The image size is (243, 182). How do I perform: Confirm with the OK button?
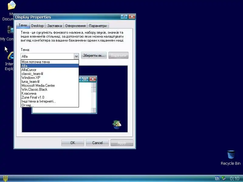point(73,143)
